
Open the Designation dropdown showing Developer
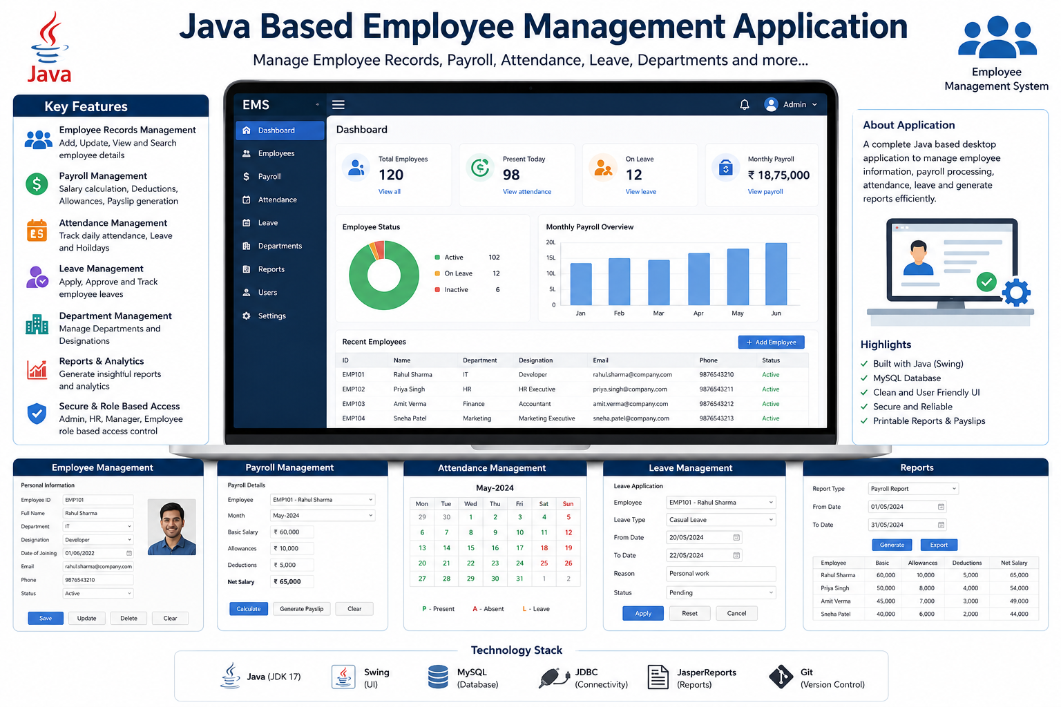97,540
